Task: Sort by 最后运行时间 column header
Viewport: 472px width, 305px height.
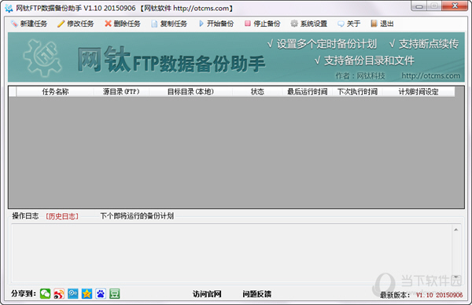Action: 308,92
